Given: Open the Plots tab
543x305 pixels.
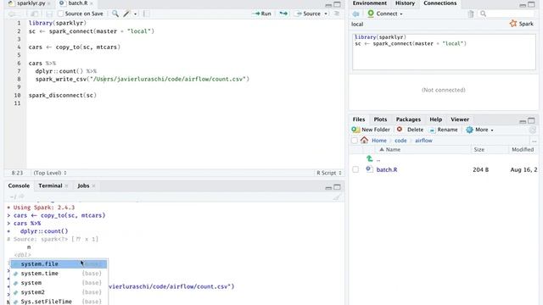Looking at the screenshot, I should pyautogui.click(x=380, y=119).
